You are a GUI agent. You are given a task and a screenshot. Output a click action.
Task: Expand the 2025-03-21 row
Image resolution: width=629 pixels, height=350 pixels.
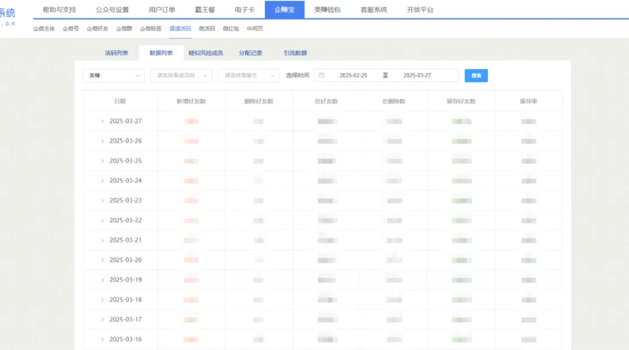coord(103,240)
